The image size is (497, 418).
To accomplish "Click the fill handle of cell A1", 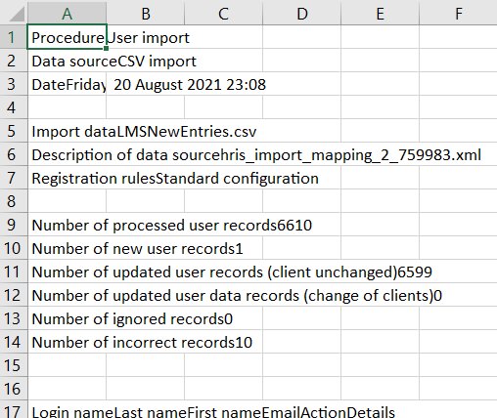I will click(107, 49).
